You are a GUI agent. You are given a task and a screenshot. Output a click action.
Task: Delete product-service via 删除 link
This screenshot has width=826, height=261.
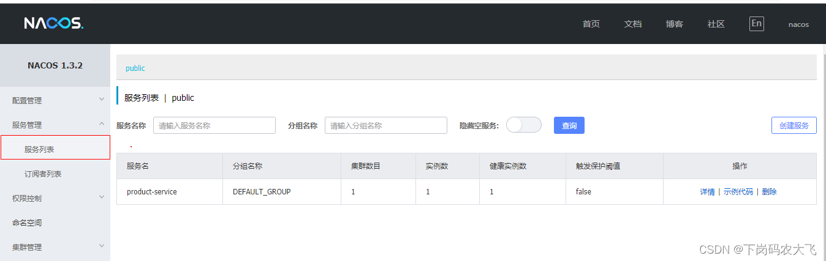pos(769,192)
